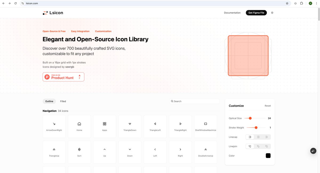Toggle light/dark theme sun icon
Image resolution: width=320 pixels, height=173 pixels.
(272, 13)
